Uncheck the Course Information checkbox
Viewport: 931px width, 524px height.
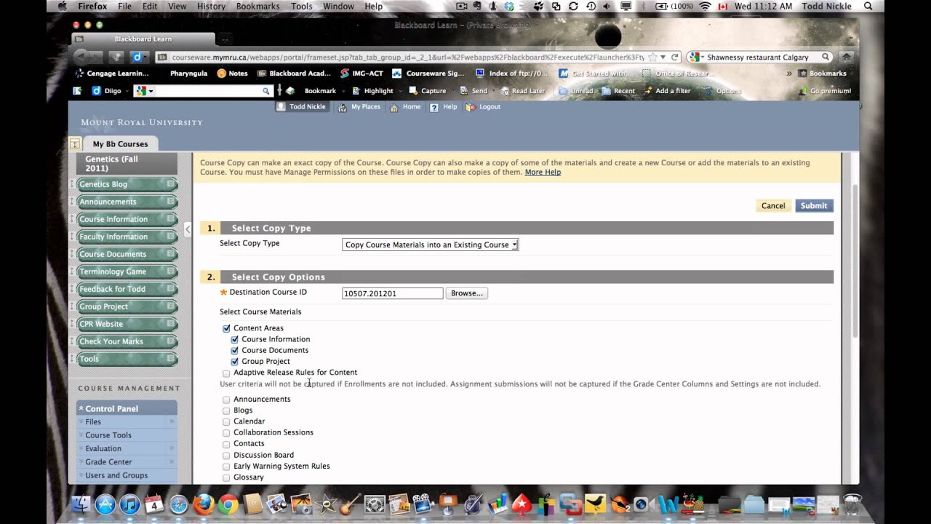(x=234, y=339)
